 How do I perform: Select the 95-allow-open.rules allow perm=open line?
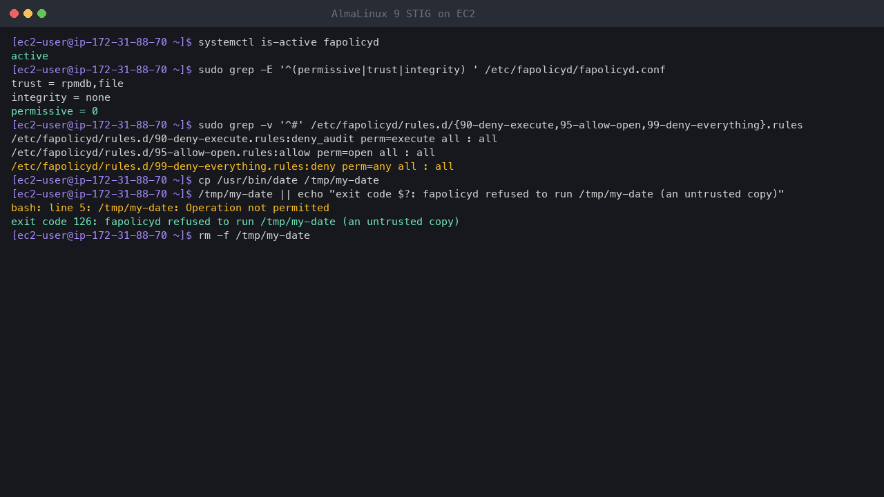[x=223, y=153]
